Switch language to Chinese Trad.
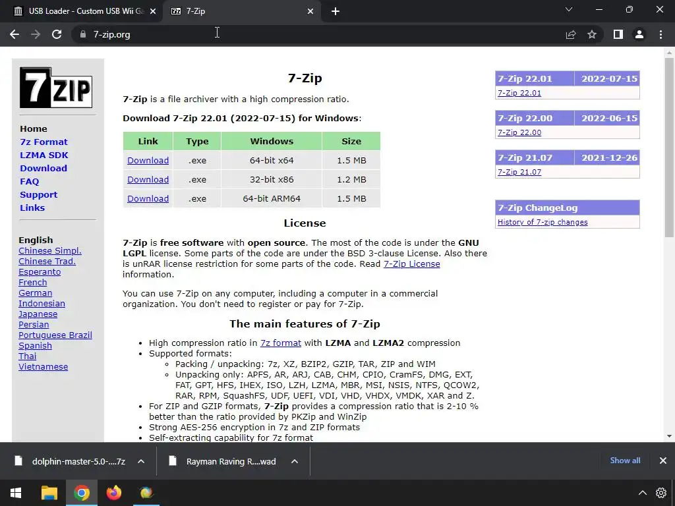The height and width of the screenshot is (506, 675). click(x=47, y=261)
